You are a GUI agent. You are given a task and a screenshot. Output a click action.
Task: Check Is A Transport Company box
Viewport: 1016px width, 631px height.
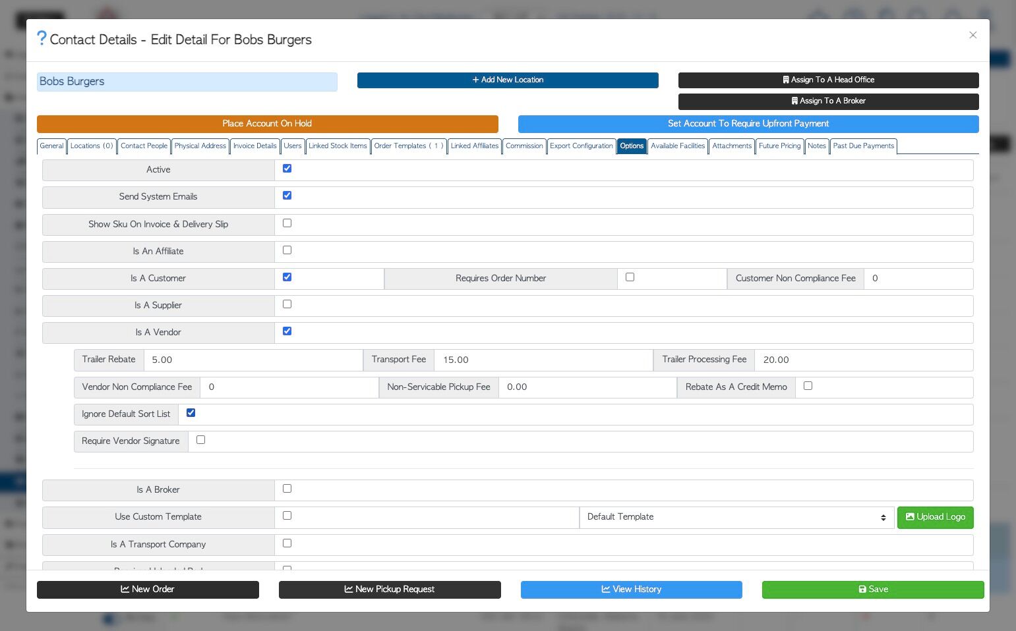coord(287,543)
